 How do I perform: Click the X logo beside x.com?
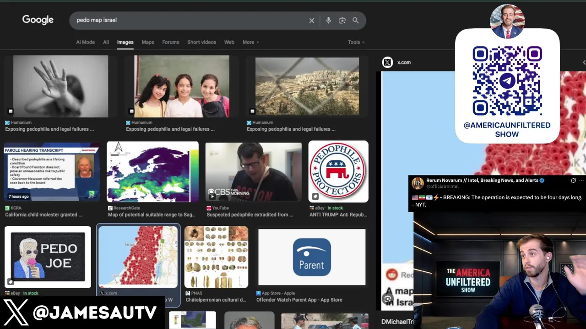[x=388, y=62]
